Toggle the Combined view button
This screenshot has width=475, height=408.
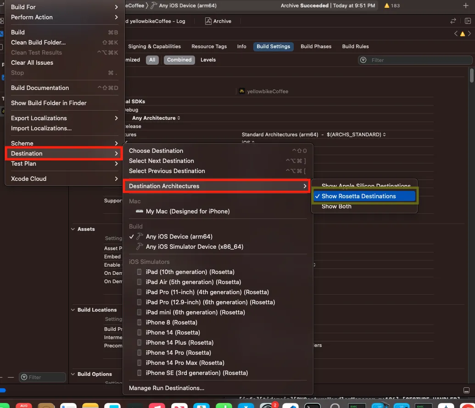point(179,60)
